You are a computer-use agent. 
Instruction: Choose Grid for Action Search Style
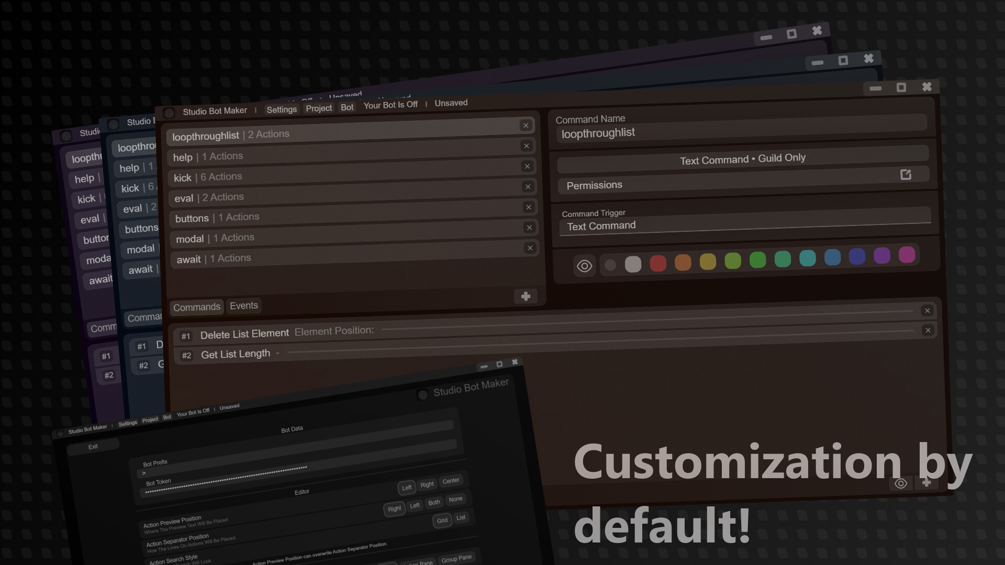[x=442, y=521]
